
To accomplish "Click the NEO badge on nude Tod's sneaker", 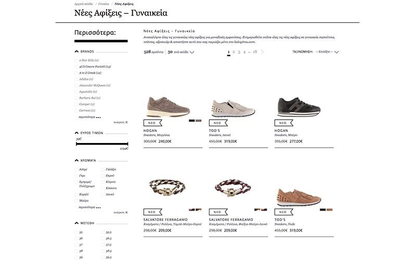I will [283, 212].
